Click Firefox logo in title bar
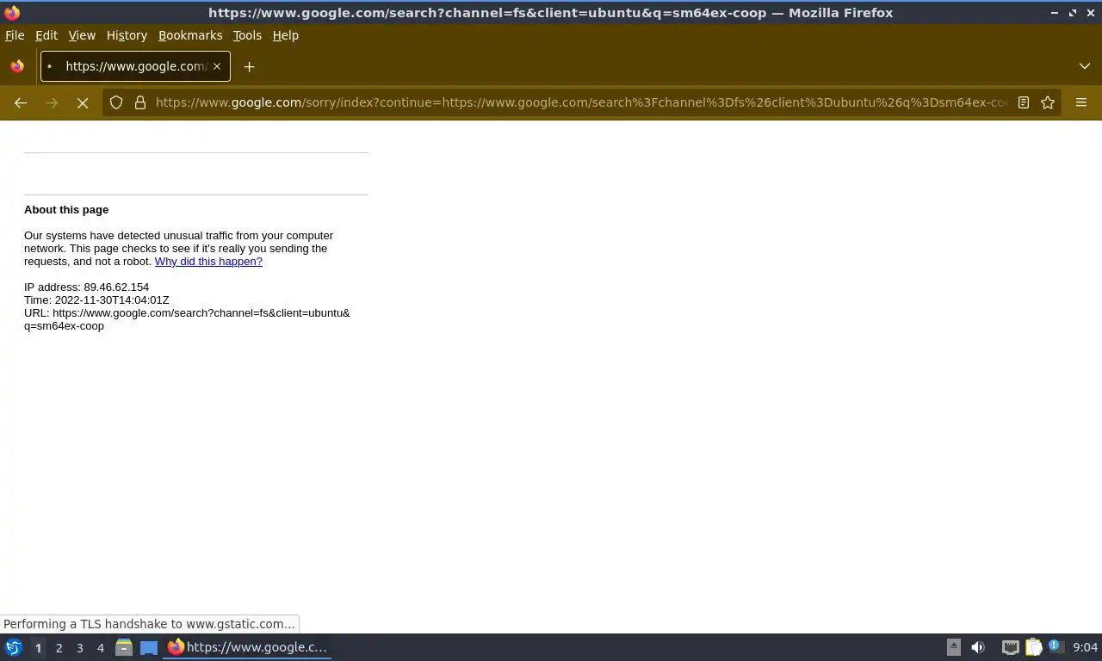1102x661 pixels. pos(12,13)
